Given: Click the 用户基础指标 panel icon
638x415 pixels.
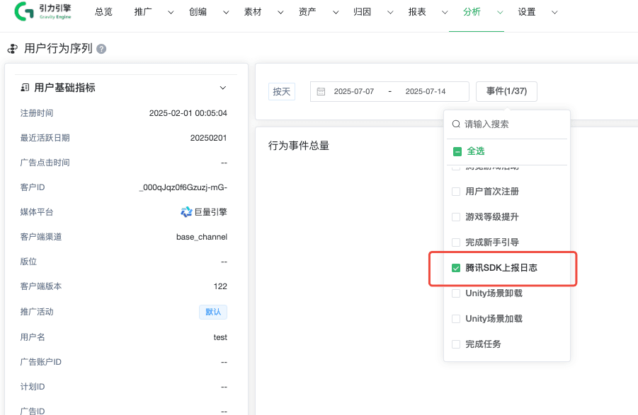Looking at the screenshot, I should 25,88.
